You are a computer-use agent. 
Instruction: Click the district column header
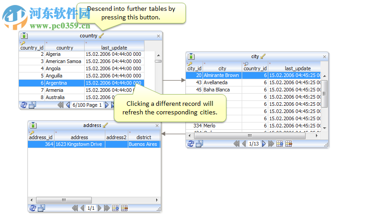click(x=144, y=136)
